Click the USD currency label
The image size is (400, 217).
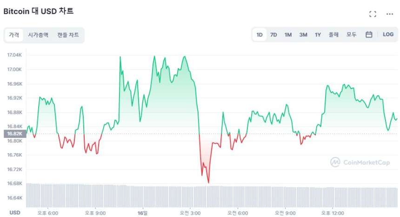(15, 212)
